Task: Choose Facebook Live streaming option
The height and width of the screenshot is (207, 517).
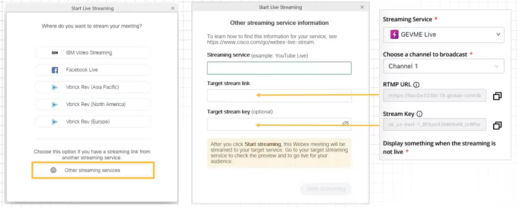Action: click(93, 70)
